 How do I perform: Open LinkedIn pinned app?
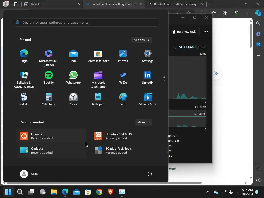(148, 78)
